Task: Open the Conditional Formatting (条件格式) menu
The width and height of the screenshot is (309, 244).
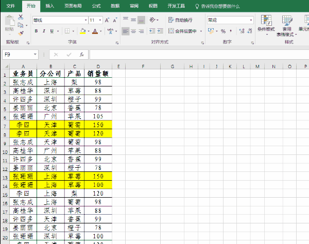Action: coord(266,23)
